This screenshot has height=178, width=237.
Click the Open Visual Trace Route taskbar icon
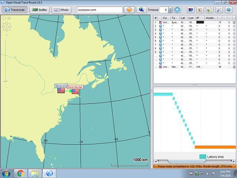pos(49,174)
